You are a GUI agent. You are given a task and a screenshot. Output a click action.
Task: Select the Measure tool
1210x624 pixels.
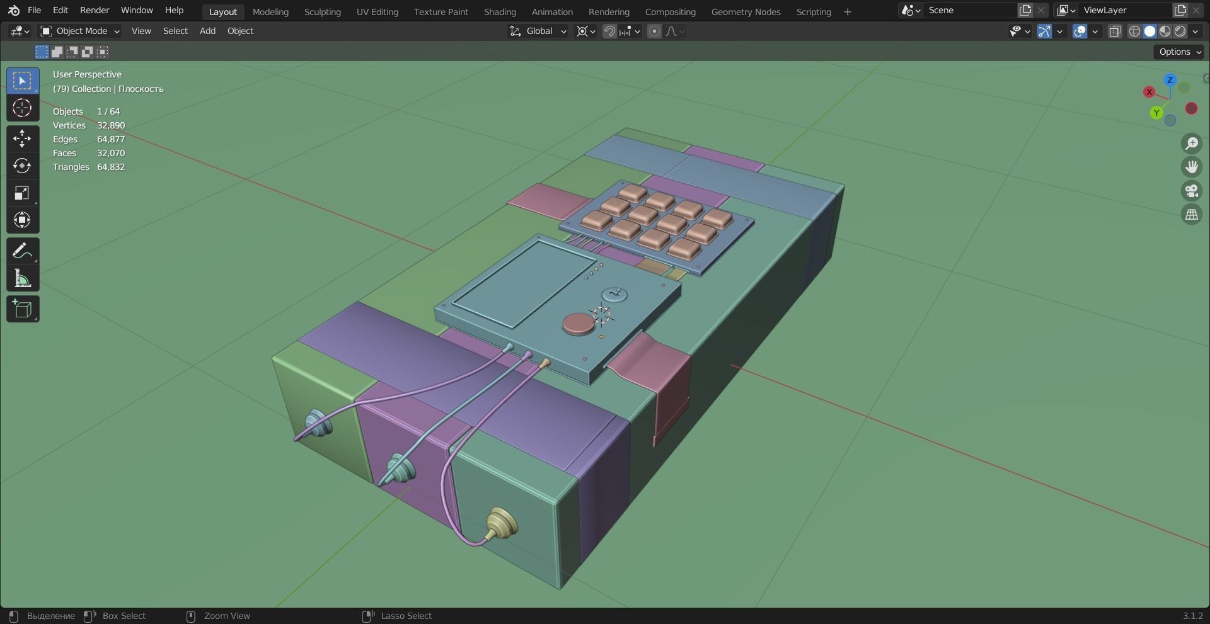pyautogui.click(x=22, y=278)
